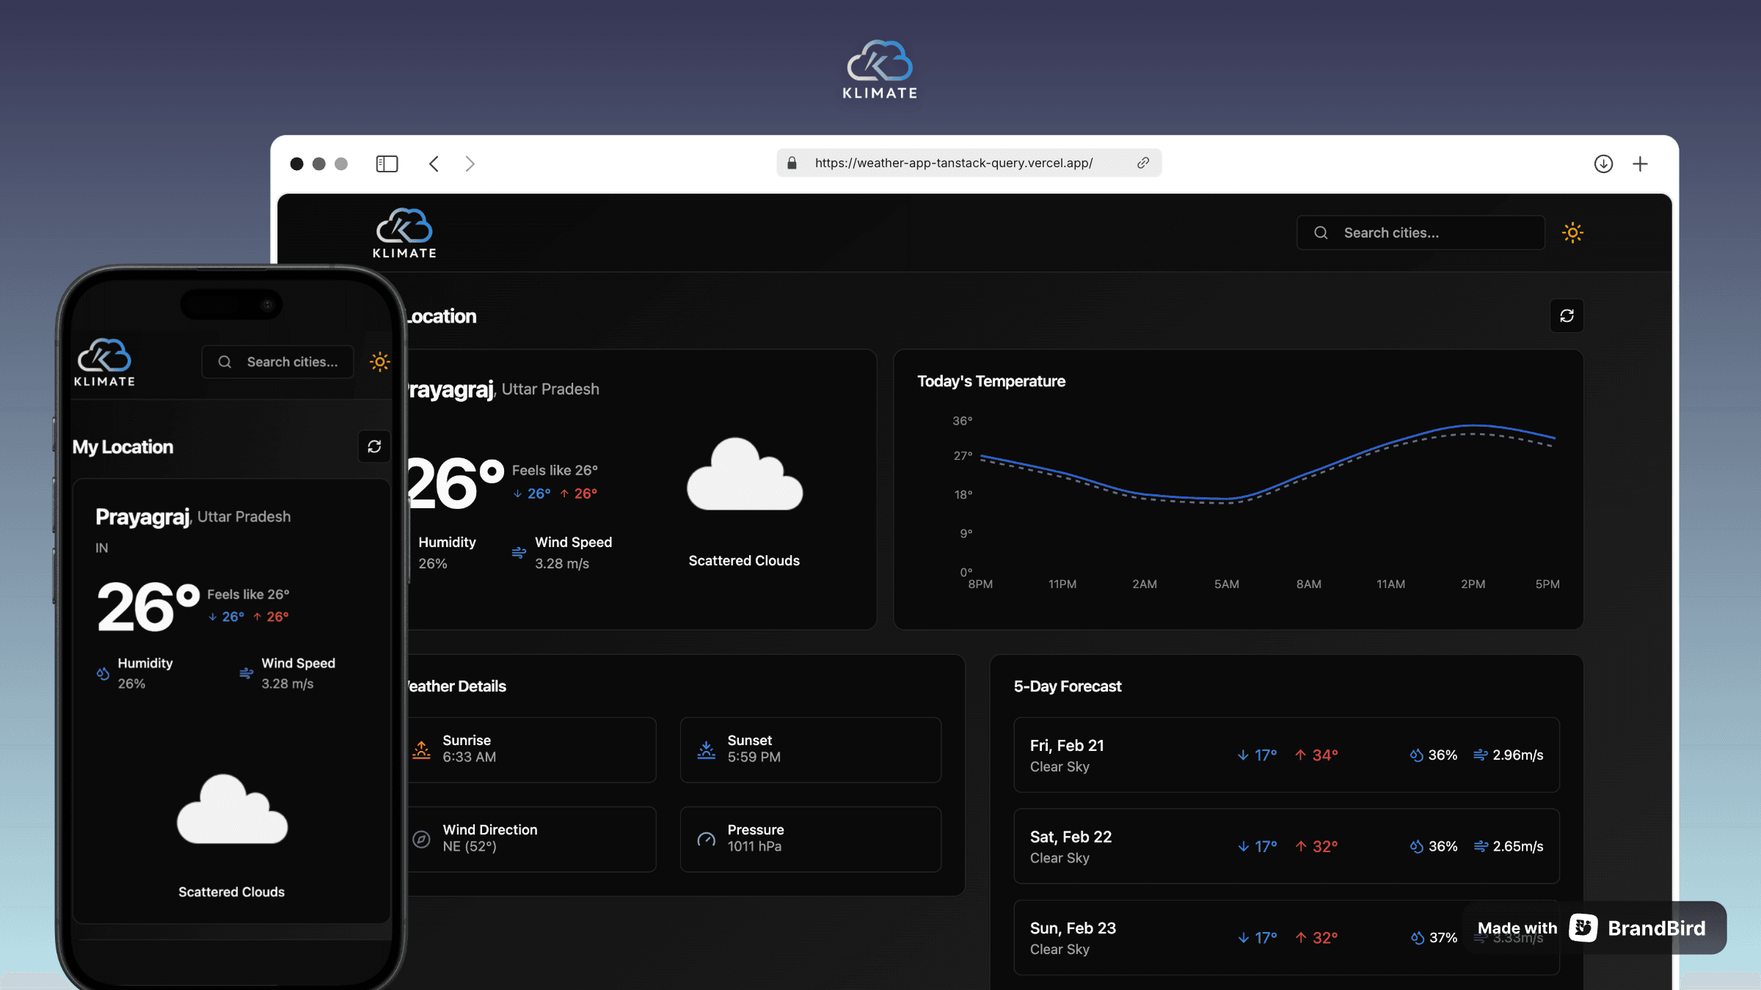Click the Made with BrandBird badge
Image resolution: width=1761 pixels, height=990 pixels.
(1594, 928)
